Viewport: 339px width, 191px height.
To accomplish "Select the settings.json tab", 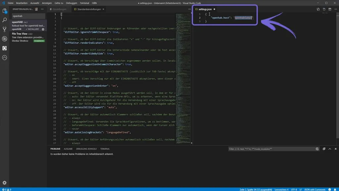I will coord(205,9).
